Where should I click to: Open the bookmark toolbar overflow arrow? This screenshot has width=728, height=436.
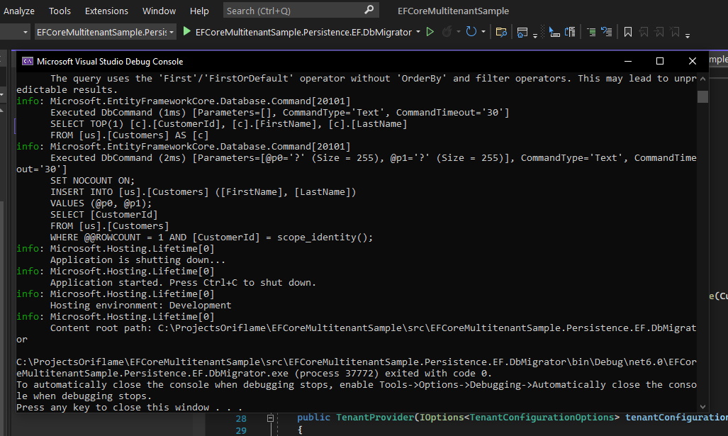click(x=688, y=35)
